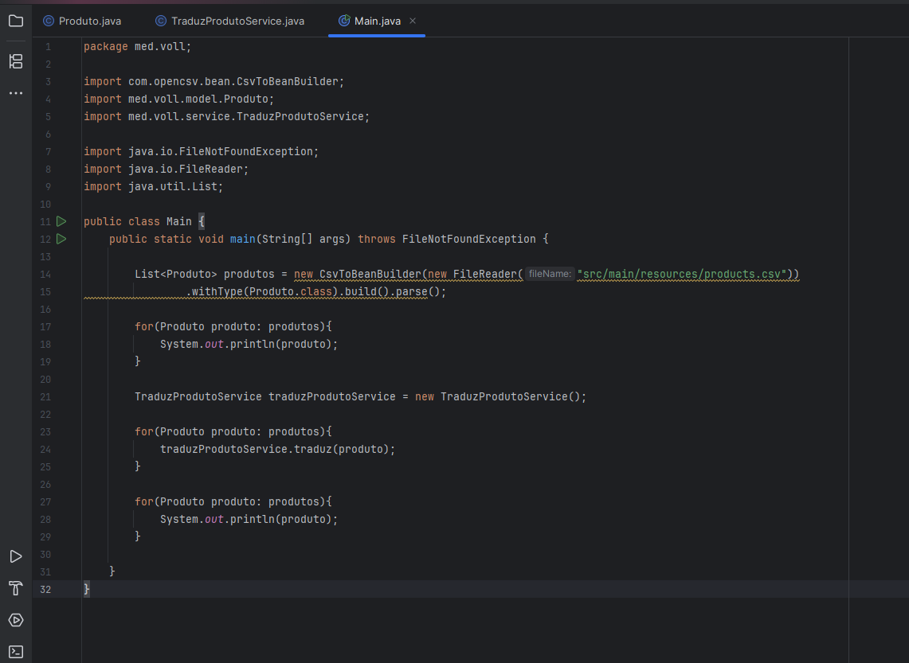Open the Build hammer tool window
Image resolution: width=909 pixels, height=663 pixels.
coord(16,588)
